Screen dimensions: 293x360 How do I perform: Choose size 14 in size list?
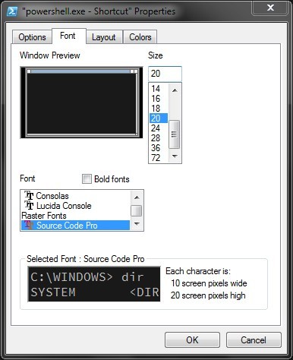coord(159,89)
